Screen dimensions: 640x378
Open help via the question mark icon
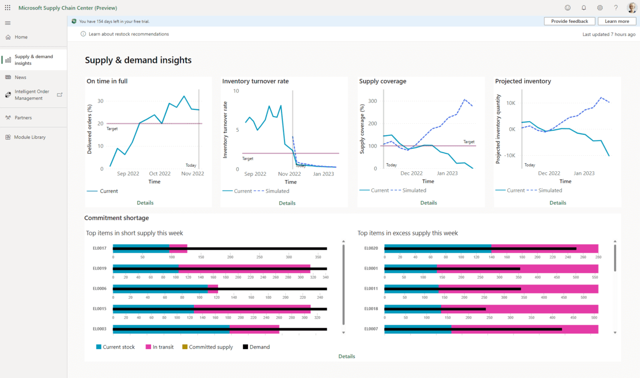pos(615,7)
